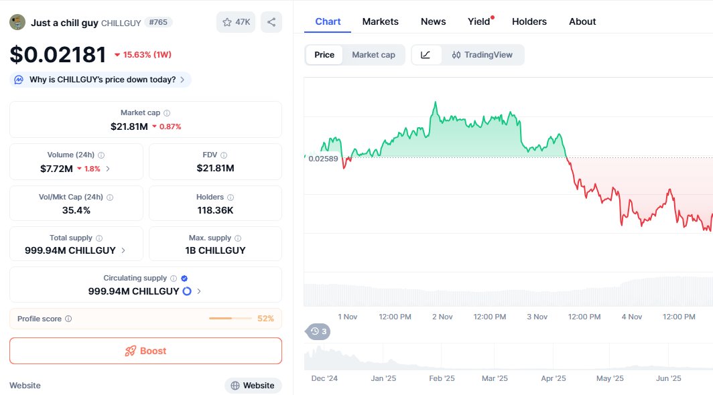Viewport: 713px width, 395px height.
Task: Click Market cap info icon
Action: 167,113
